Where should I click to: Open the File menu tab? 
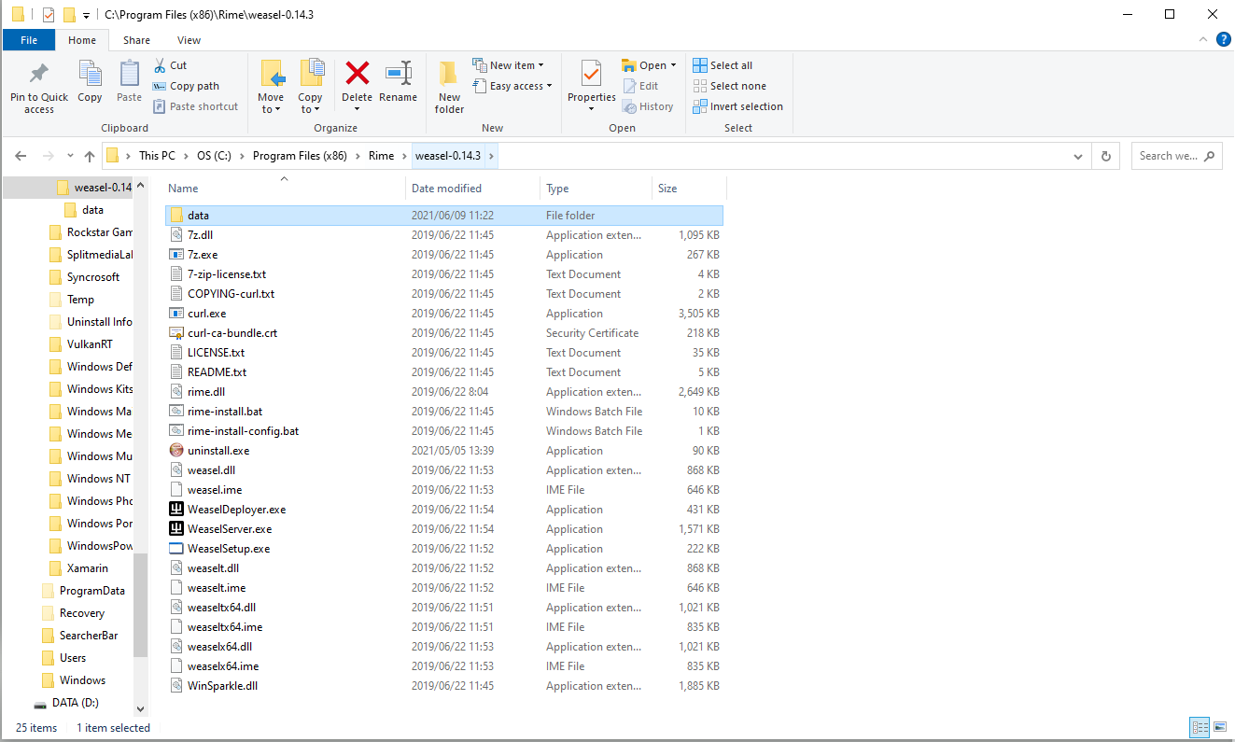[x=29, y=40]
